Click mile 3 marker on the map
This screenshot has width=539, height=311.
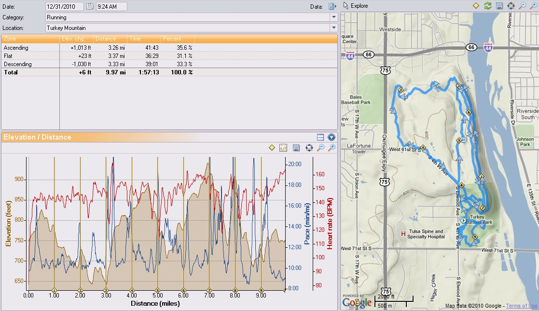(x=401, y=90)
